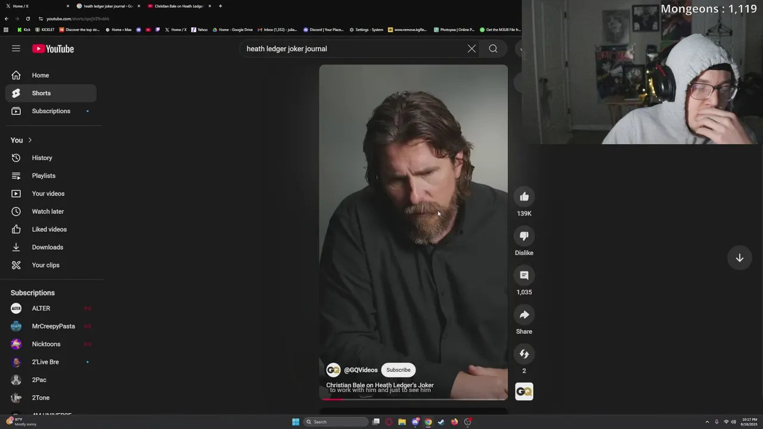This screenshot has height=429, width=763.
Task: Share the Short via the arrow icon
Action: [524, 315]
